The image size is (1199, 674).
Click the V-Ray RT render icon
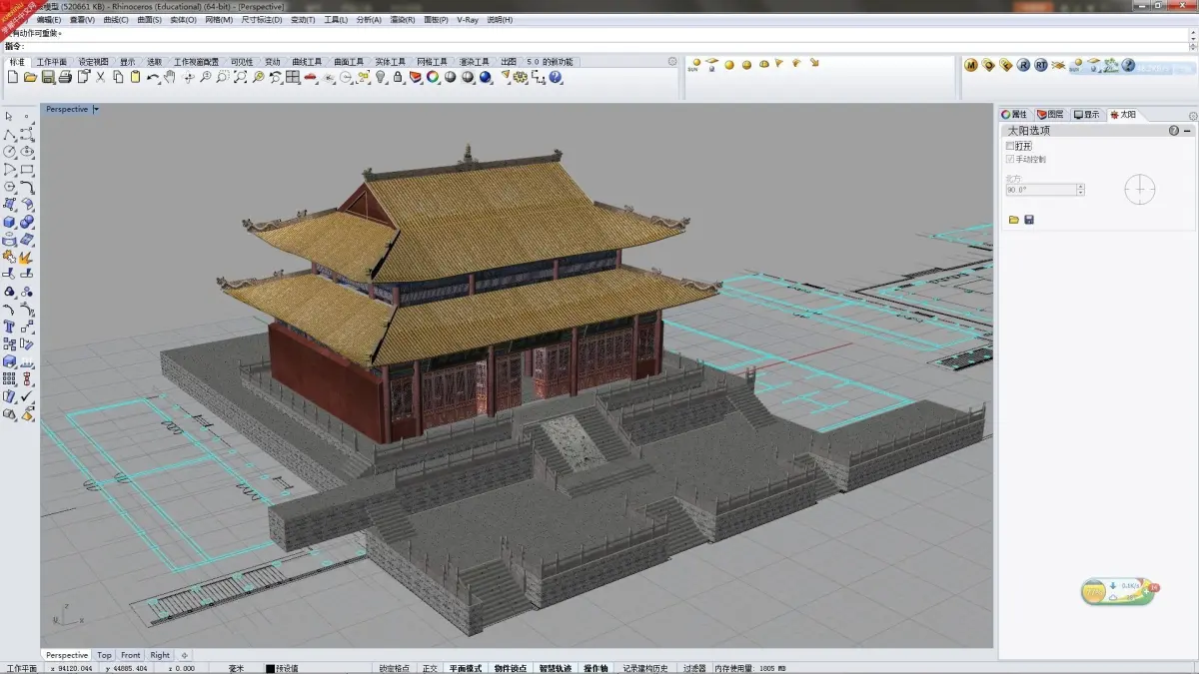click(1041, 65)
